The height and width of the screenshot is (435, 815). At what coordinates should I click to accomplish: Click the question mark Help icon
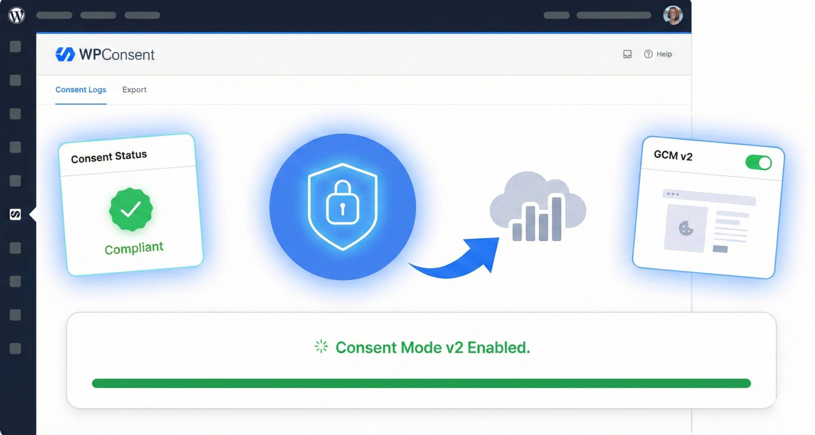pos(648,54)
